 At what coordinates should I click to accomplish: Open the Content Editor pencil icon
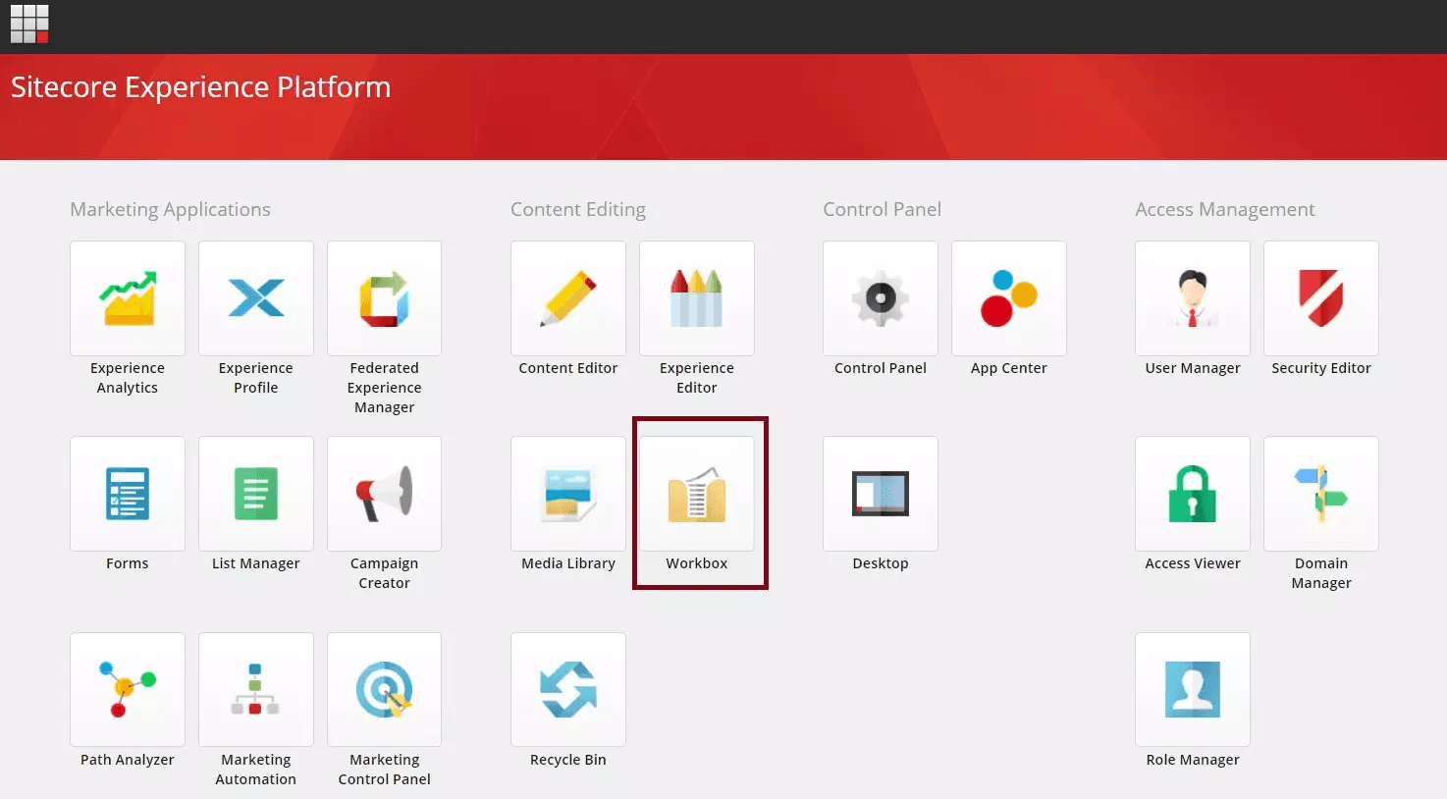point(568,298)
